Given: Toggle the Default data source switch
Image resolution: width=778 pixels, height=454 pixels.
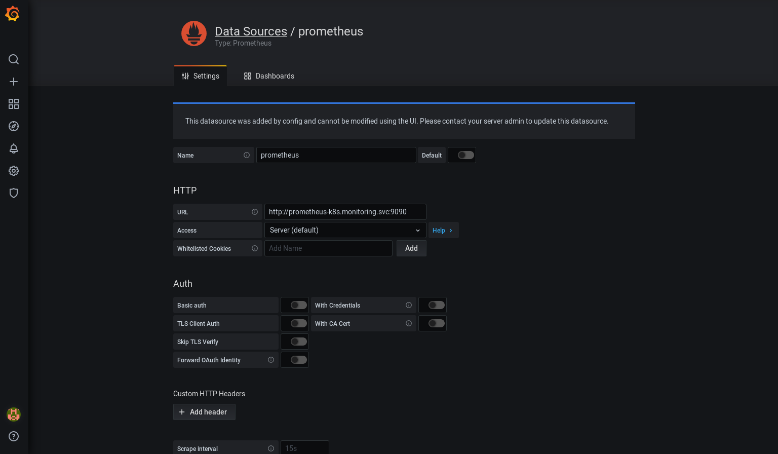Looking at the screenshot, I should tap(466, 155).
